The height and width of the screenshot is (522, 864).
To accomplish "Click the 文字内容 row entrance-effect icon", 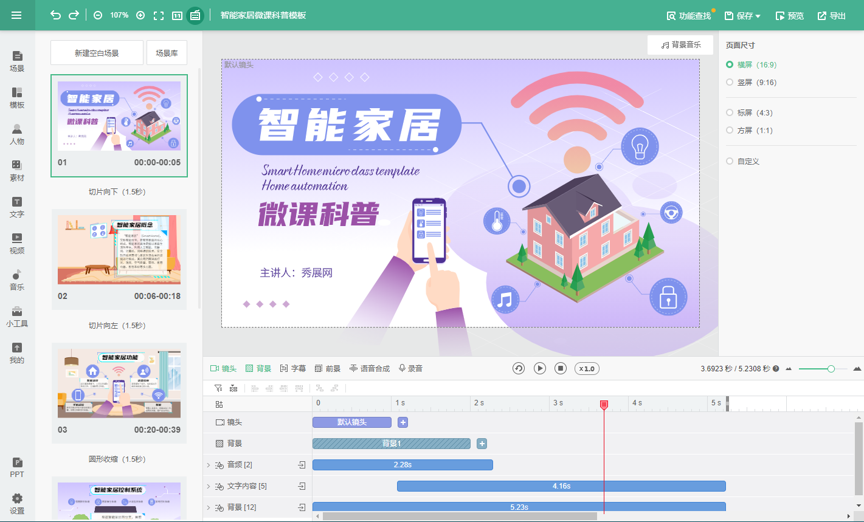I will tap(302, 486).
